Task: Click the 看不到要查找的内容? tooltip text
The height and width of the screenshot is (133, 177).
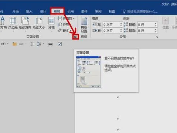Action: [119, 58]
